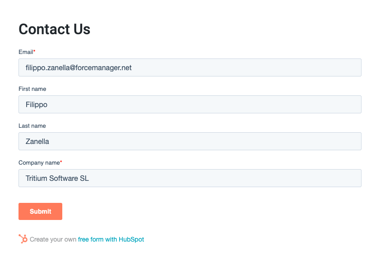
Task: Click the Email field label
Action: point(26,52)
